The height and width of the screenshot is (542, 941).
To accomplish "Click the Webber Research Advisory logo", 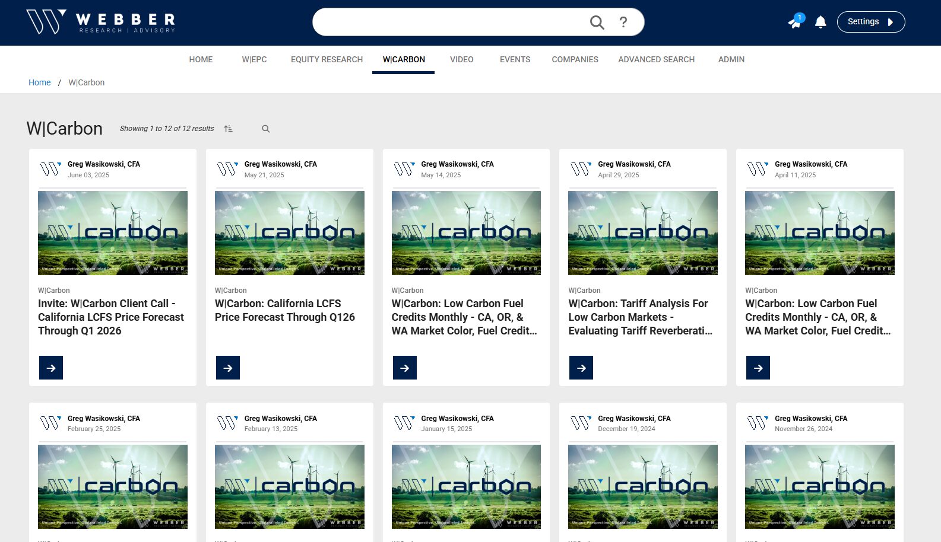I will pyautogui.click(x=101, y=22).
